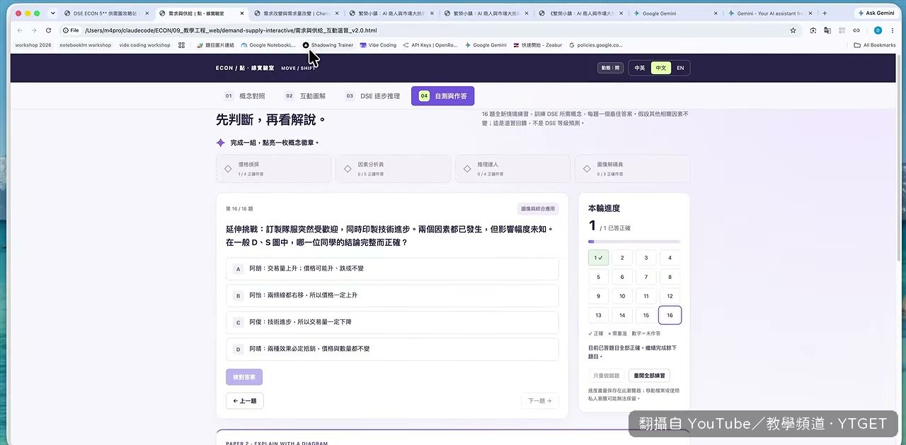Click the 圖像解碼員 badge card

pos(632,169)
